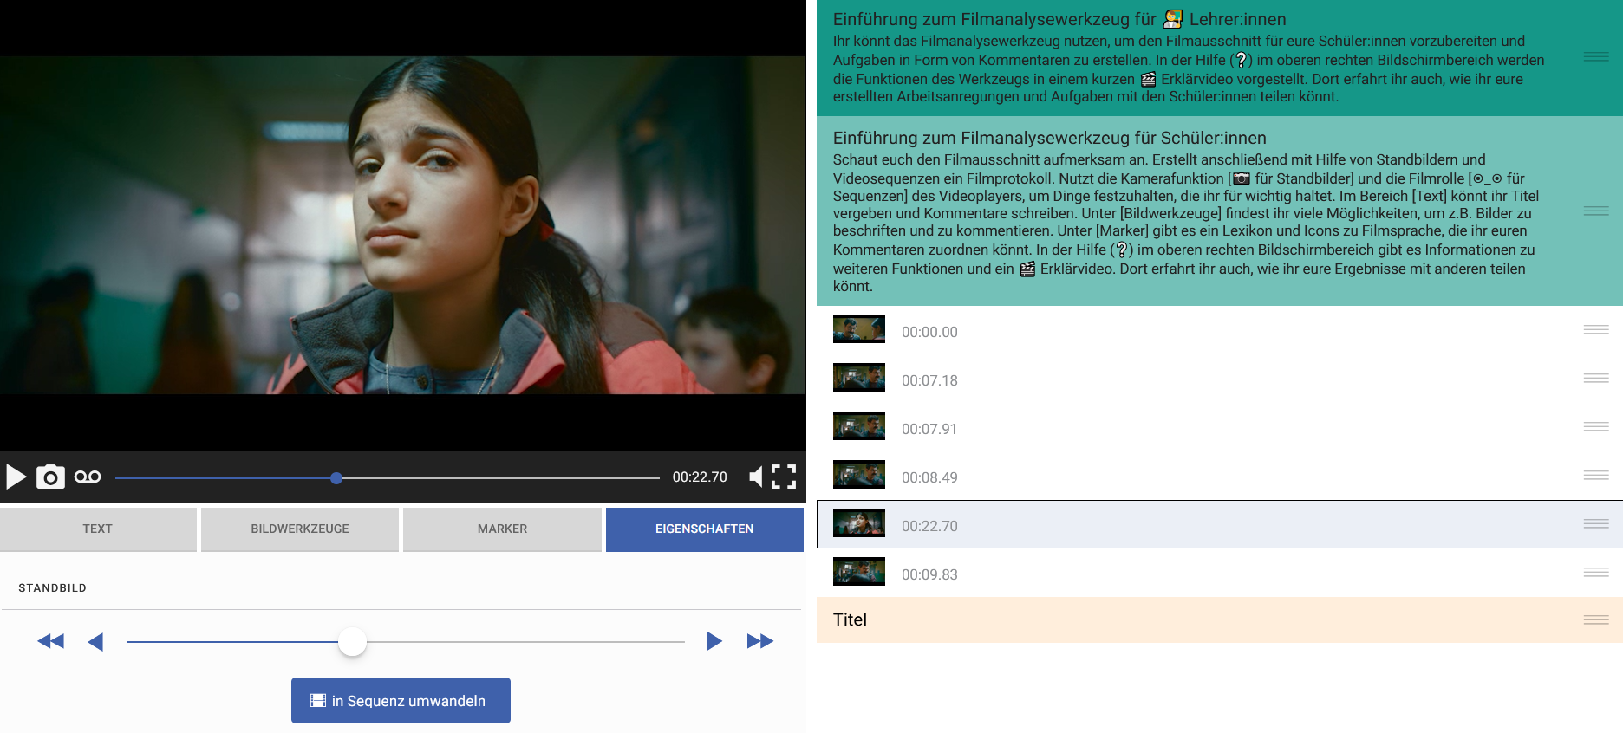Image resolution: width=1623 pixels, height=733 pixels.
Task: Click the Standbild frame slider knob
Action: pyautogui.click(x=352, y=641)
